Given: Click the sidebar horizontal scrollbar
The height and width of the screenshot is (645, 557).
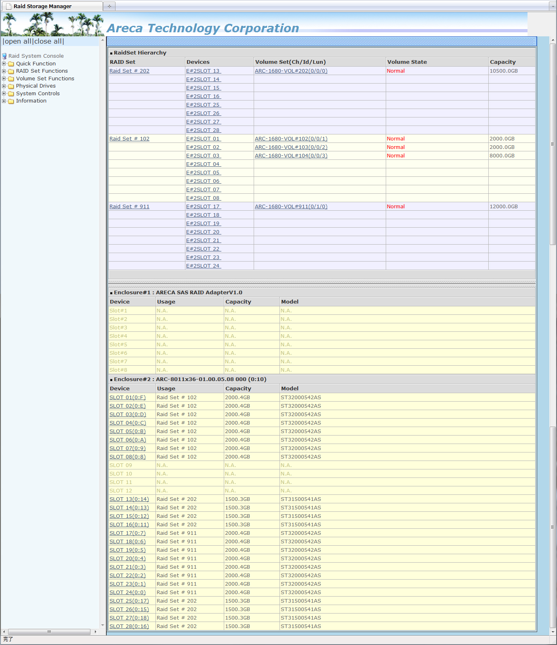Looking at the screenshot, I should (x=49, y=632).
